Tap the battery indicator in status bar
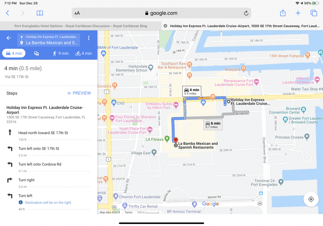Viewport: 323px width, 226px height. click(x=315, y=3)
